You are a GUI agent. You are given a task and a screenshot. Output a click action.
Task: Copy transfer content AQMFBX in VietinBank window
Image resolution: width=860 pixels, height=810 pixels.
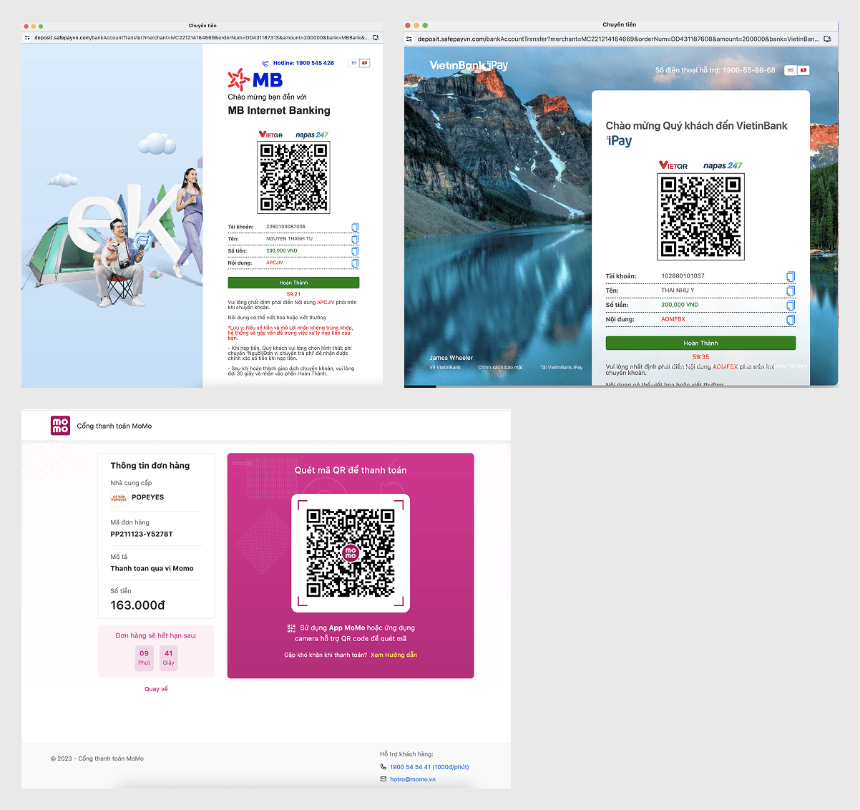pos(791,319)
